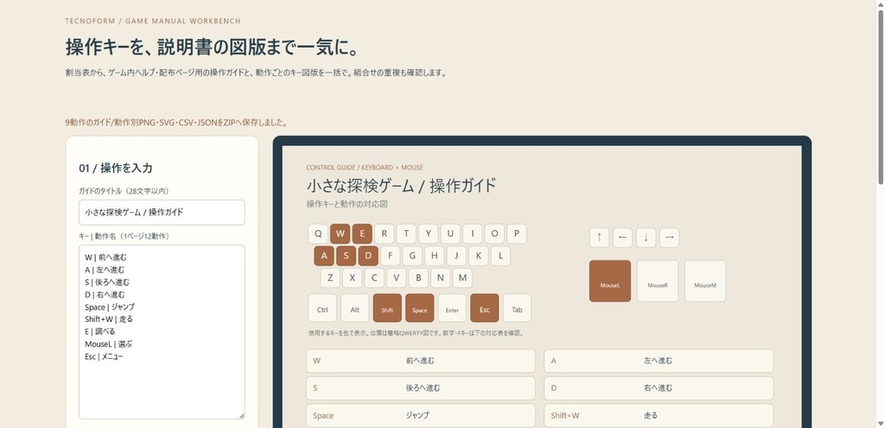
Task: Click the Z key in diagram
Action: (330, 278)
